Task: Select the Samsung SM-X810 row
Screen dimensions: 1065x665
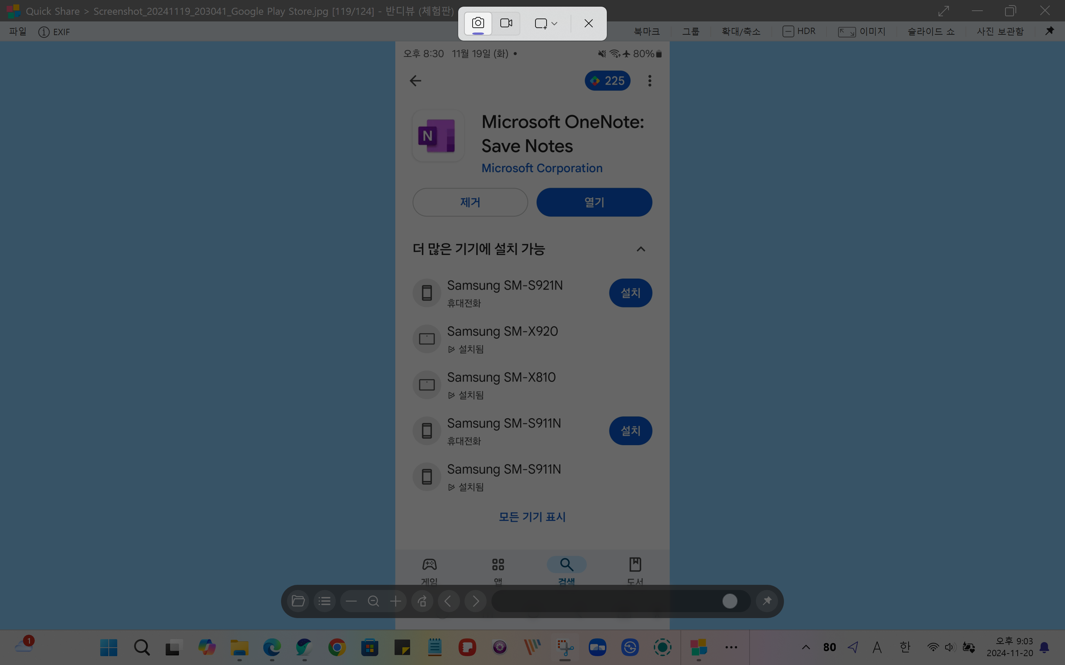Action: [532, 385]
